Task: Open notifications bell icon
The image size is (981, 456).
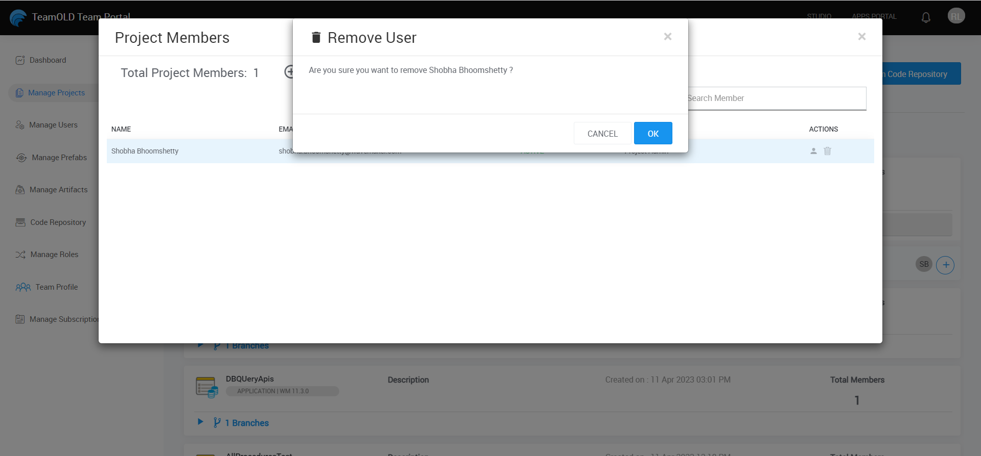Action: pos(925,17)
